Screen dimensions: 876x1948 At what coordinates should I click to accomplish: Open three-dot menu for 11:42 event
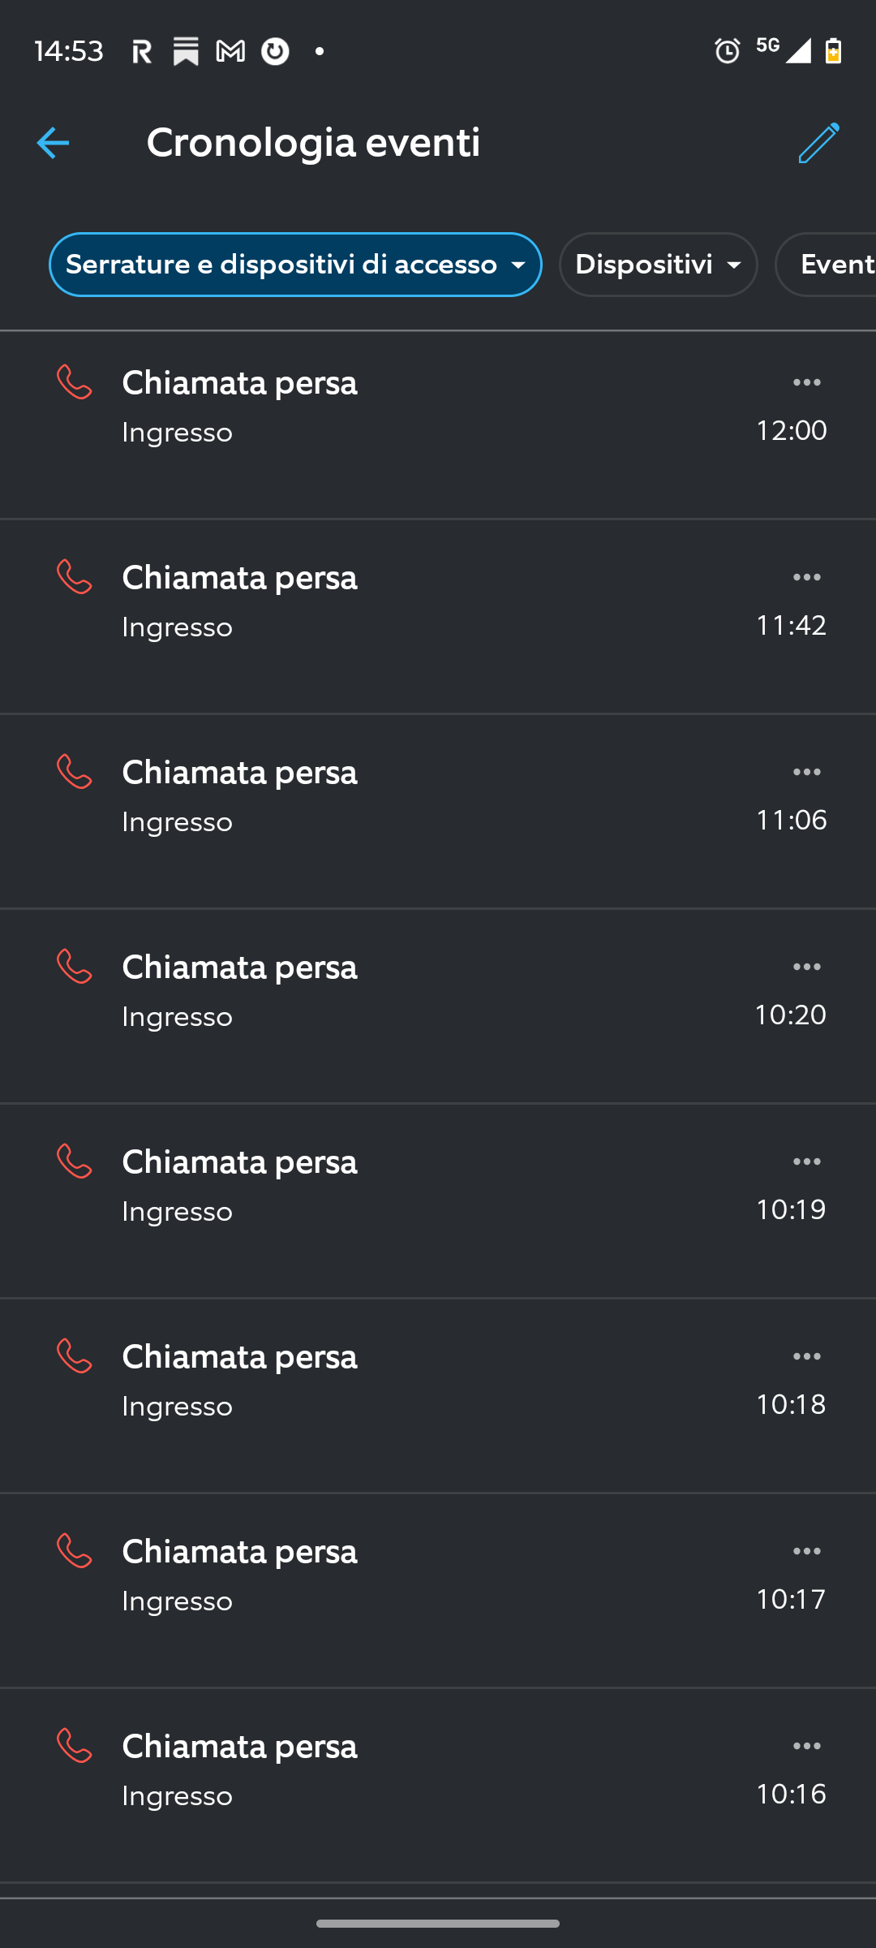[806, 577]
